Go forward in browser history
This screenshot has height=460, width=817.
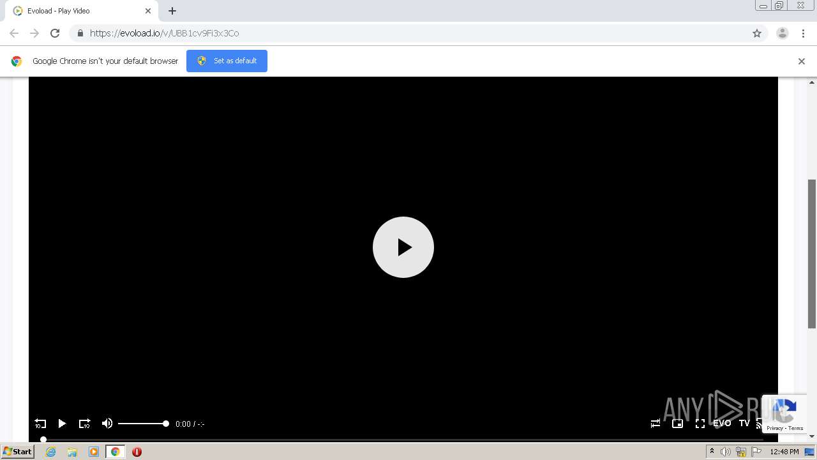(x=34, y=33)
